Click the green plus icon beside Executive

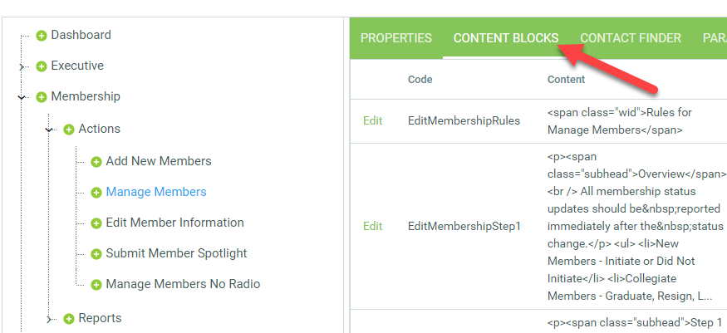42,66
